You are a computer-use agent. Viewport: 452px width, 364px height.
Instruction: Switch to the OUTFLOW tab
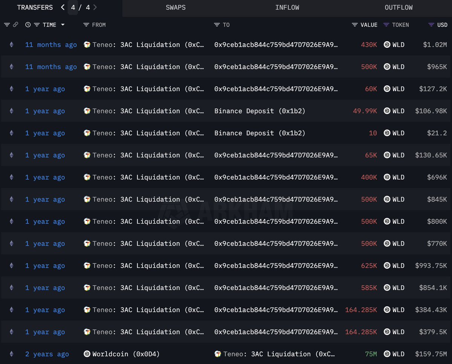399,8
